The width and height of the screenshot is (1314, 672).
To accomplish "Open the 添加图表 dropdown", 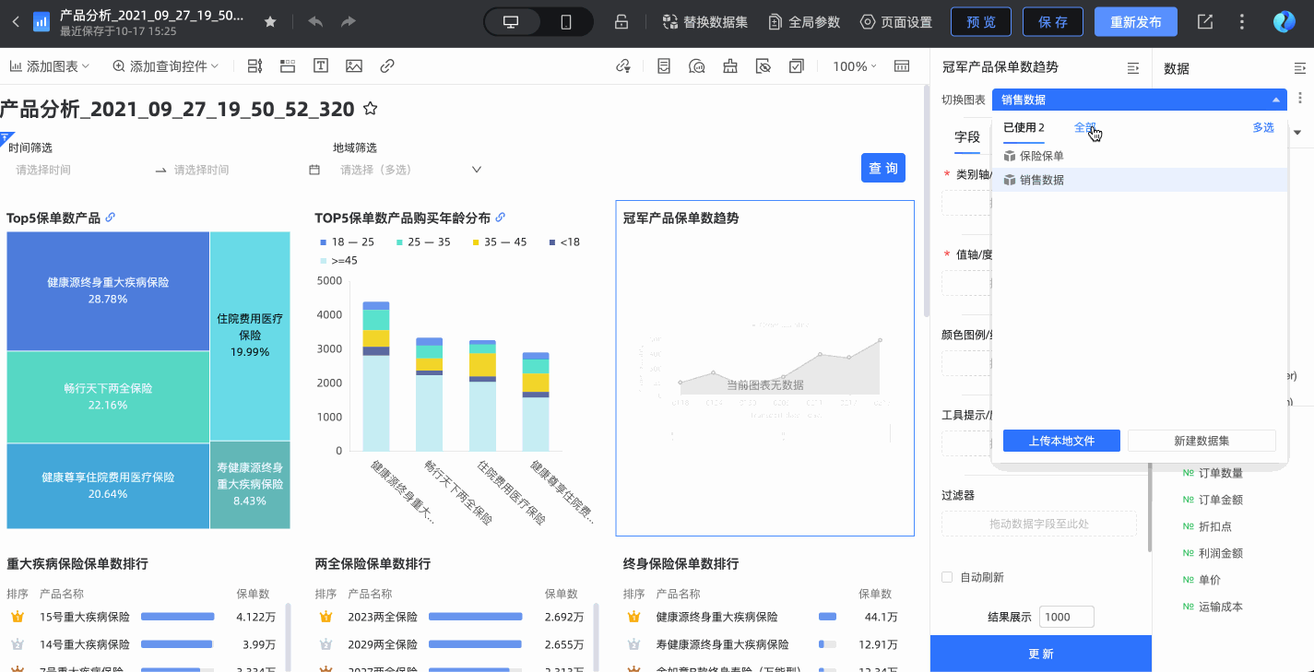I will pos(50,66).
